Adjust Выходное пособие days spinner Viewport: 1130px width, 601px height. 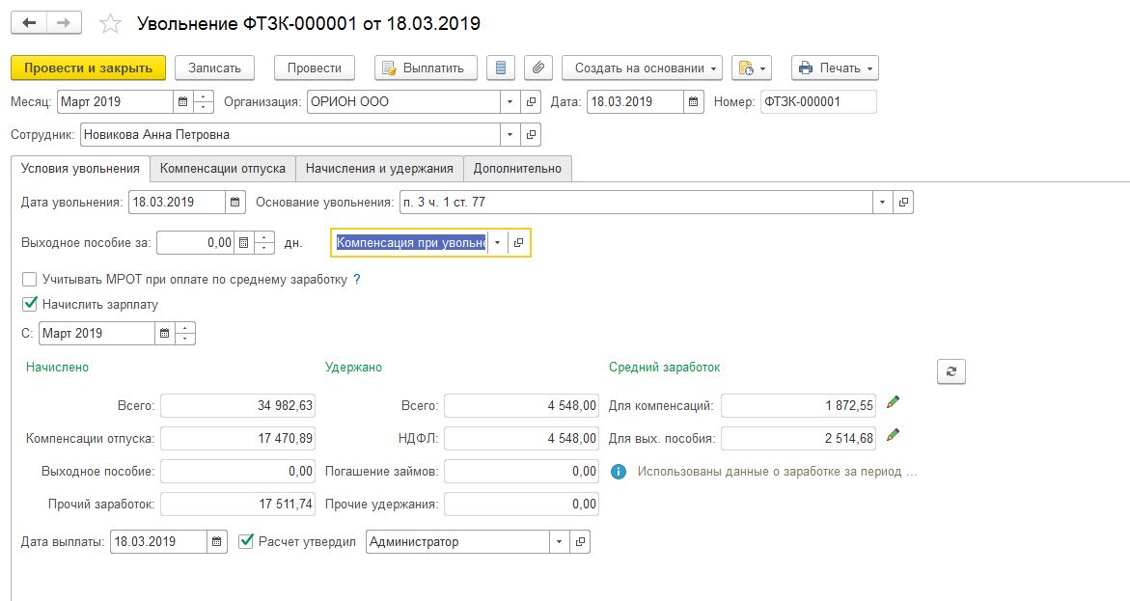pos(264,243)
